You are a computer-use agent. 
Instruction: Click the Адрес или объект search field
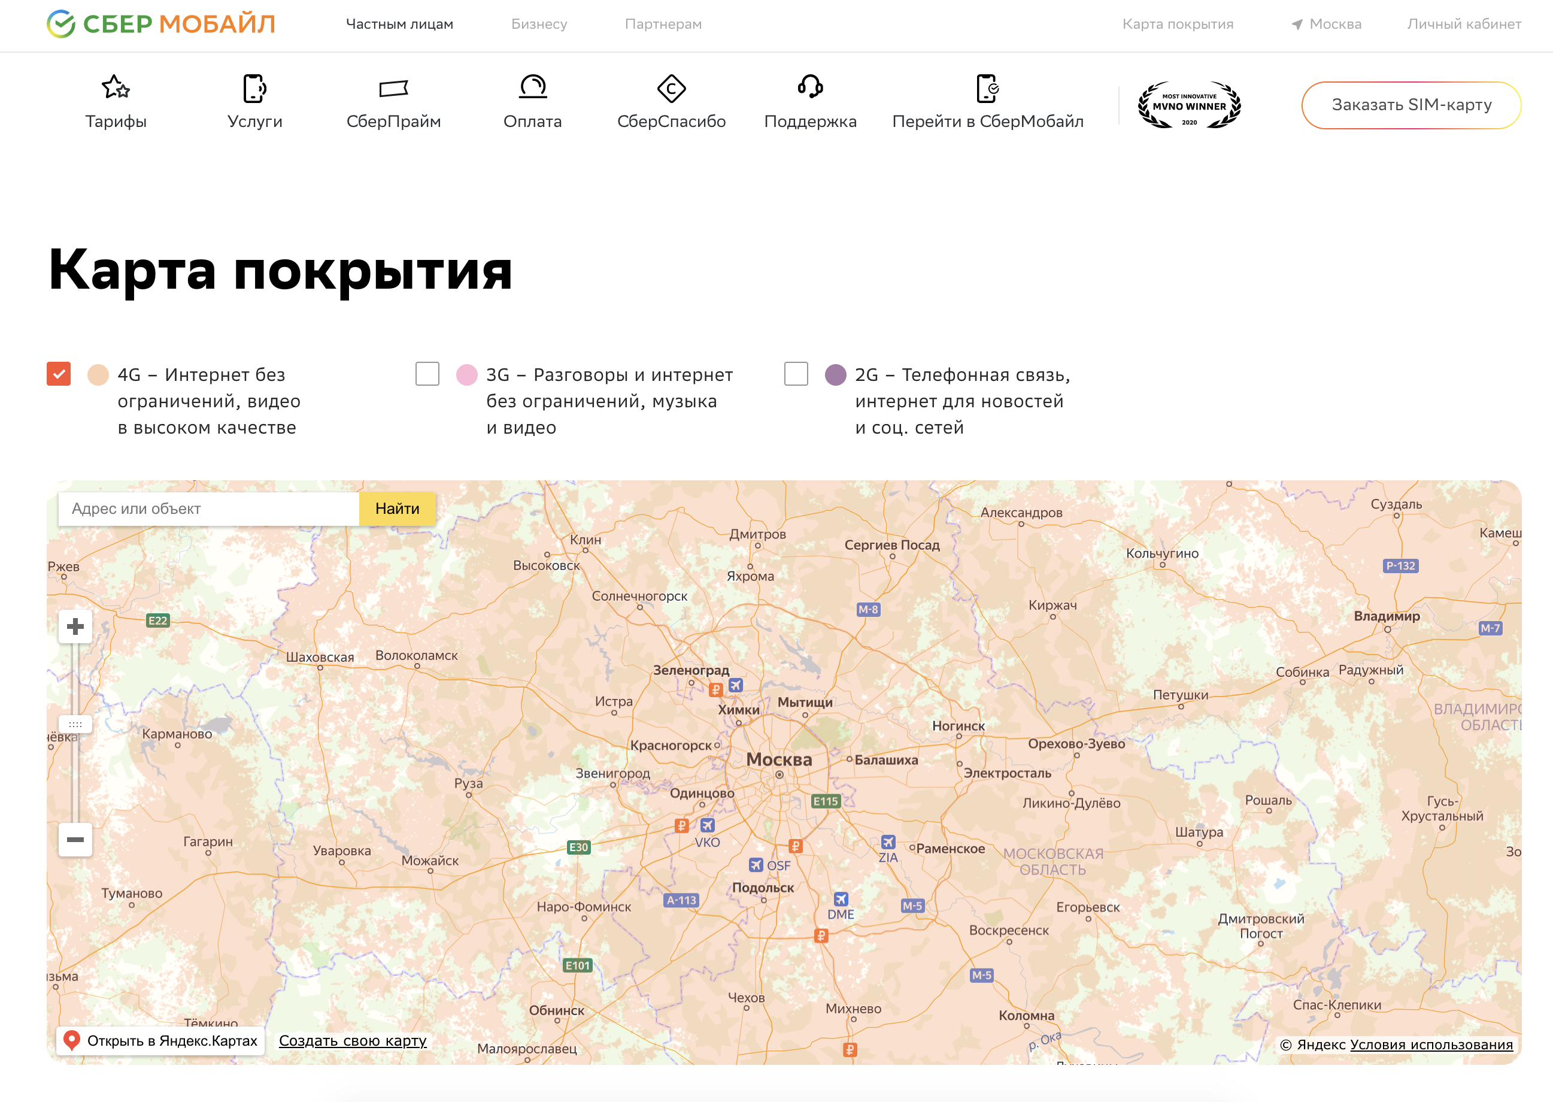pos(209,509)
